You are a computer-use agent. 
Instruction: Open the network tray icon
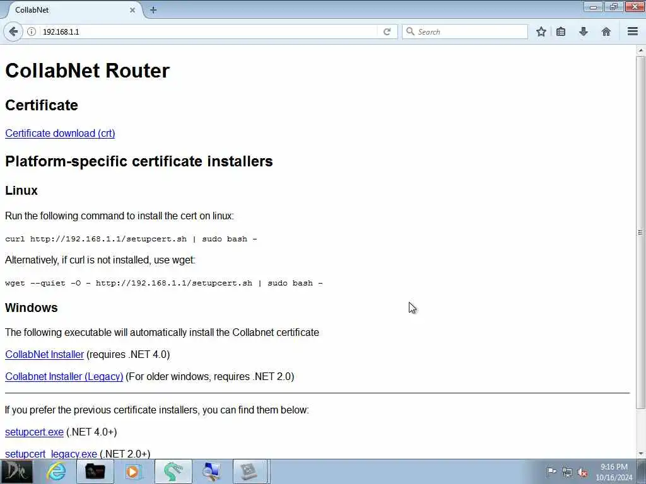point(567,472)
